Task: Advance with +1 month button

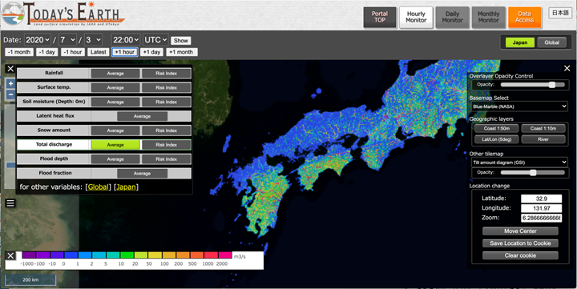Action: tap(182, 52)
